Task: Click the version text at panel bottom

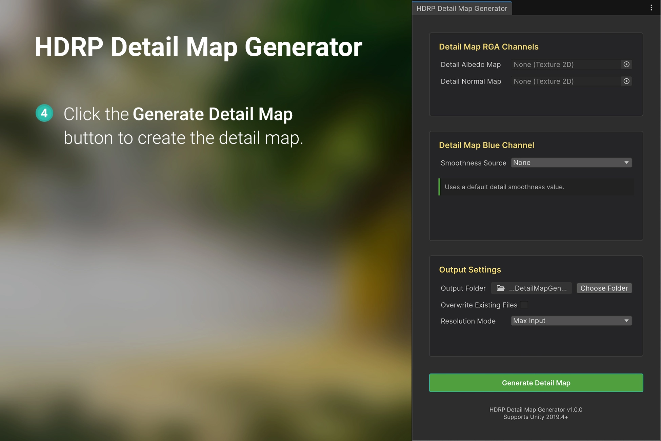Action: [x=536, y=410]
